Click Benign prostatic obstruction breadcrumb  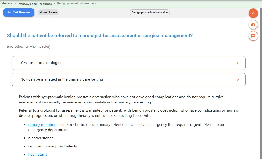tap(76, 3)
